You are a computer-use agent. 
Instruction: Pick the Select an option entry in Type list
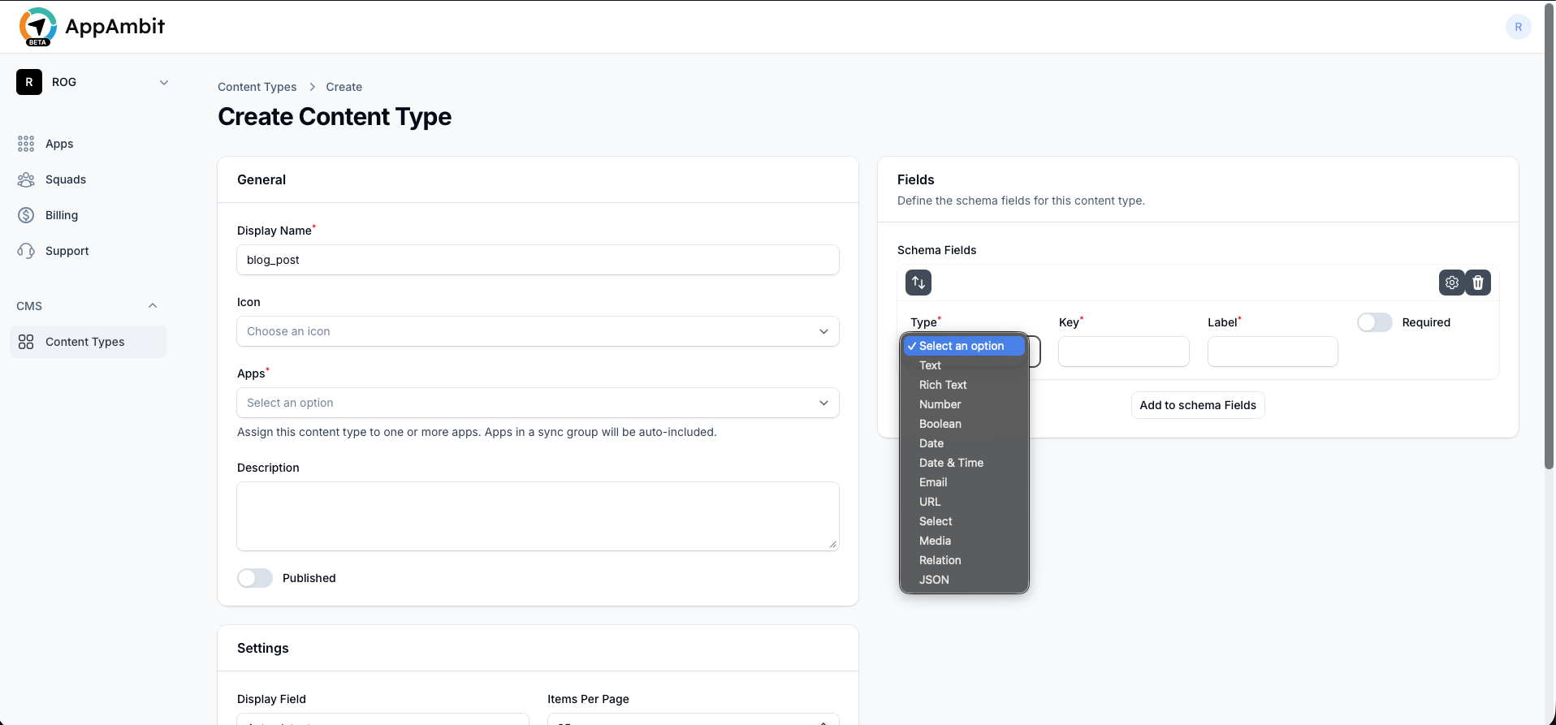(x=964, y=346)
